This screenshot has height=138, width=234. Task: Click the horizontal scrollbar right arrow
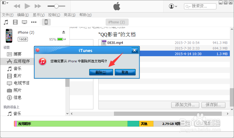click(x=228, y=114)
